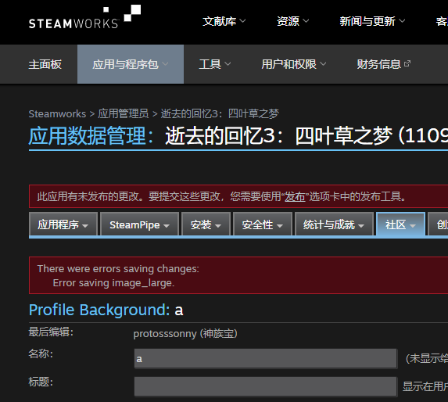Click the 'Profile Background: a' heading
The width and height of the screenshot is (448, 402).
tap(106, 310)
